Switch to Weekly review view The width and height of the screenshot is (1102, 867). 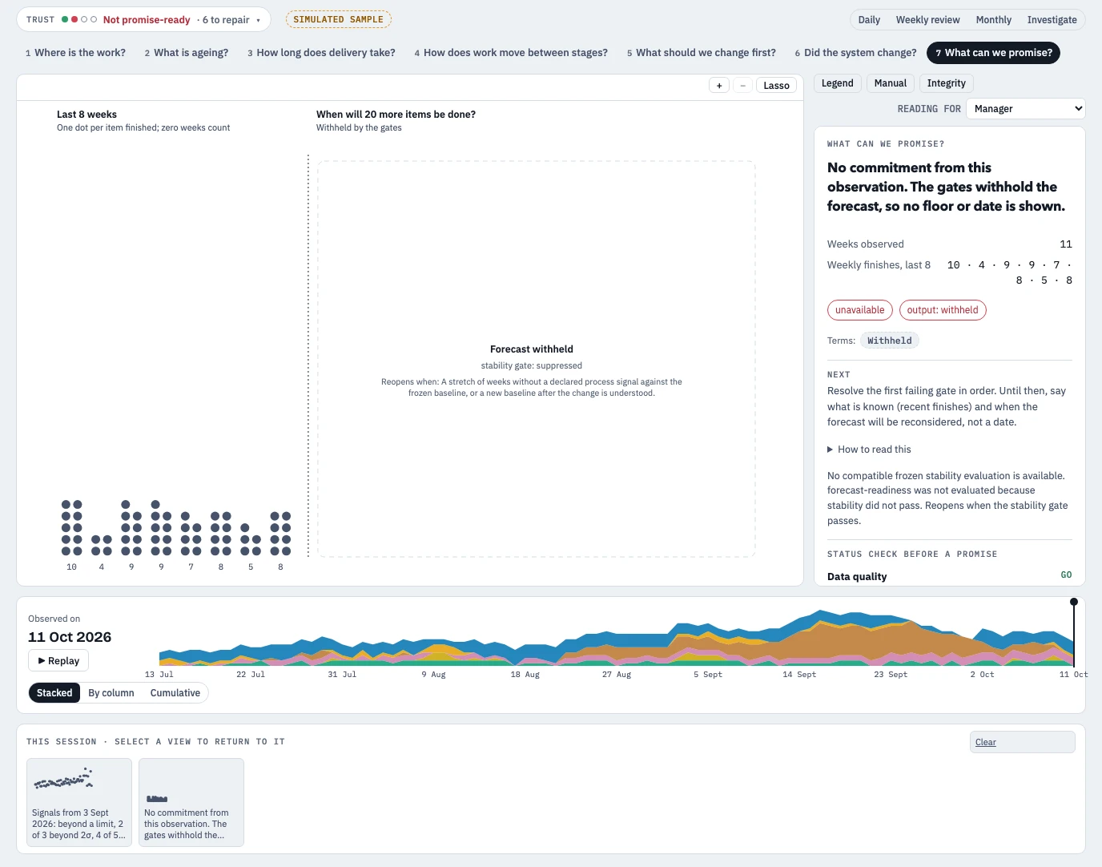coord(927,20)
